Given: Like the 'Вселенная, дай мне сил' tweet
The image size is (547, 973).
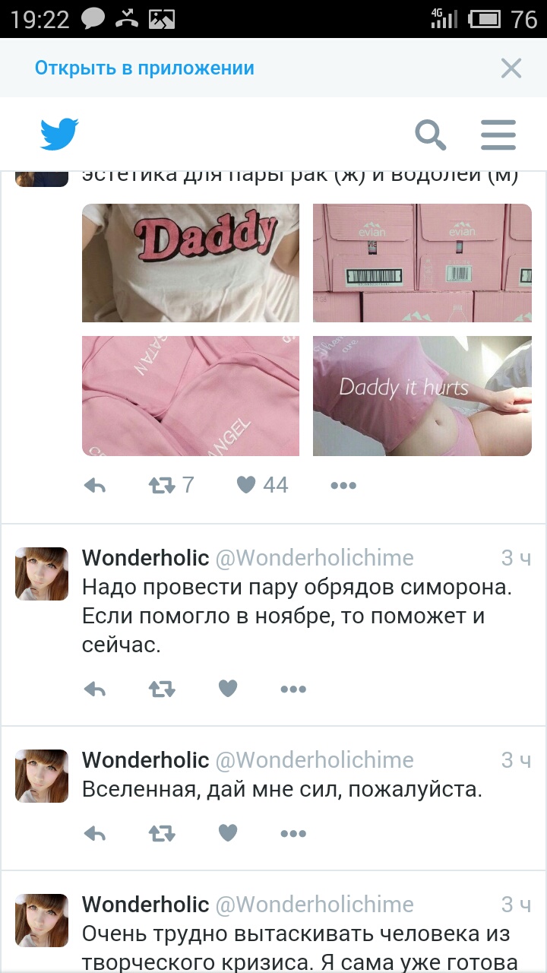Looking at the screenshot, I should tap(228, 833).
